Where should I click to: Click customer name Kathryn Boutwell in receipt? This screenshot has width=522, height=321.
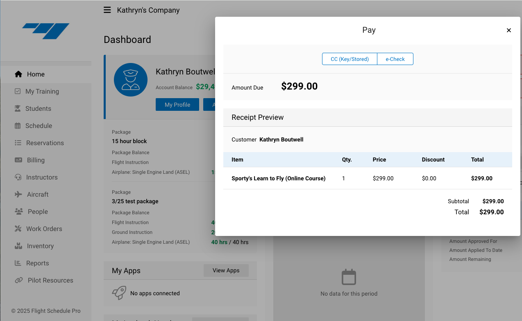(281, 139)
